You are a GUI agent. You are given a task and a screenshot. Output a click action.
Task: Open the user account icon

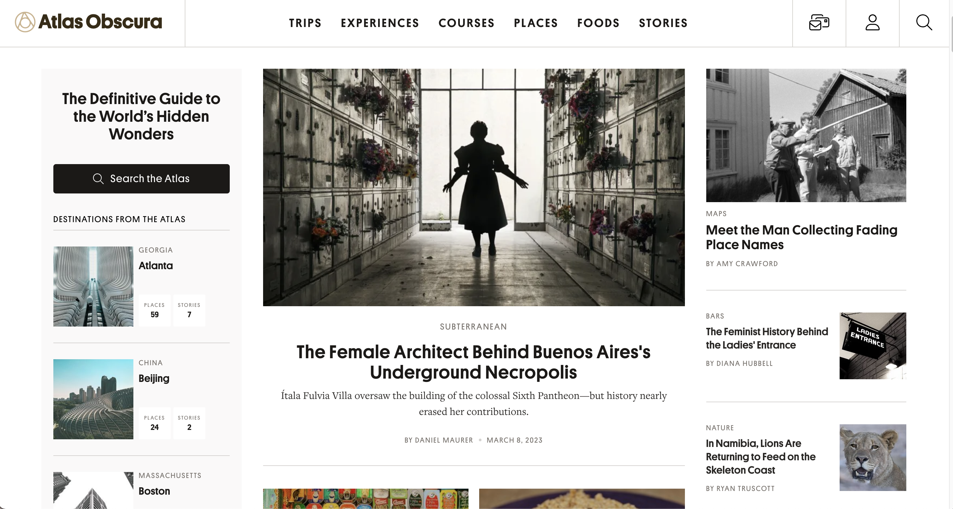[x=872, y=23]
